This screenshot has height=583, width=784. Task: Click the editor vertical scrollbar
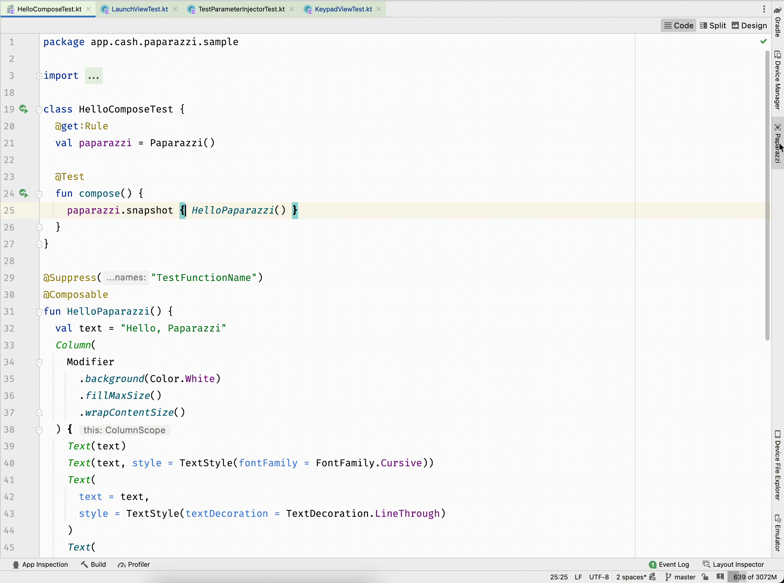(x=767, y=196)
